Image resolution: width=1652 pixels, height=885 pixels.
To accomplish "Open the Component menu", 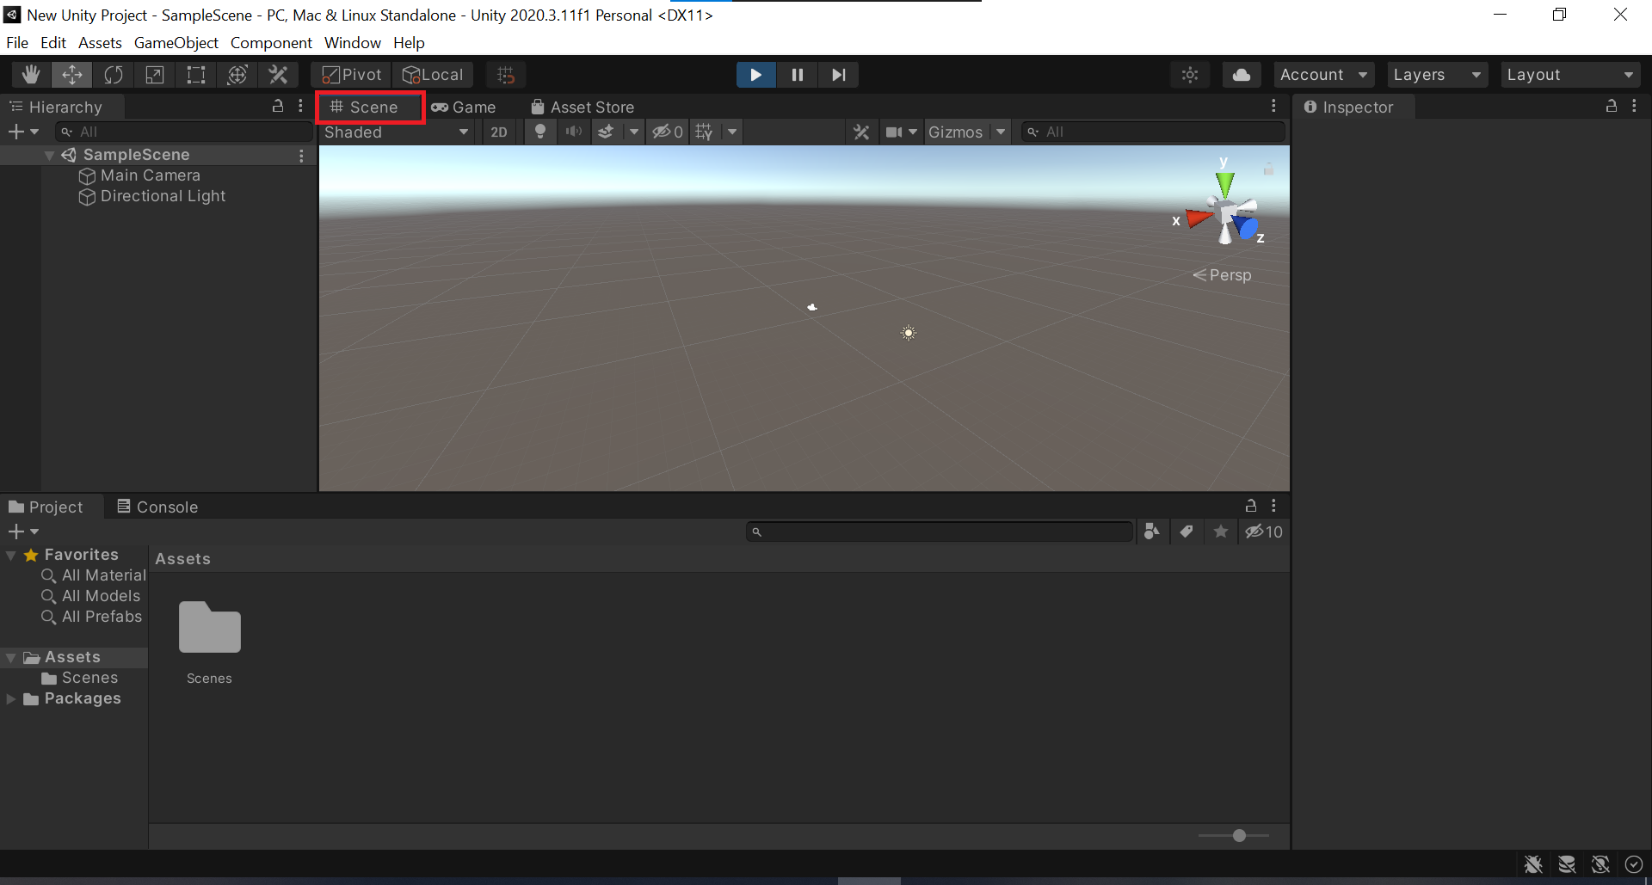I will [271, 43].
